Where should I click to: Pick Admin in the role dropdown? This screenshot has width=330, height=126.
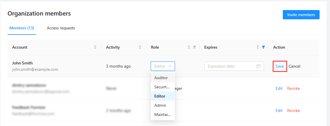point(160,105)
